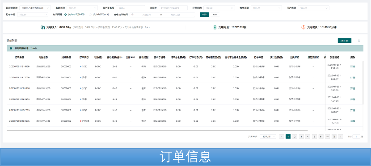Image resolution: width=371 pixels, height=166 pixels.
Task: Click the clock icon in the date range field
Action: [x=133, y=15]
